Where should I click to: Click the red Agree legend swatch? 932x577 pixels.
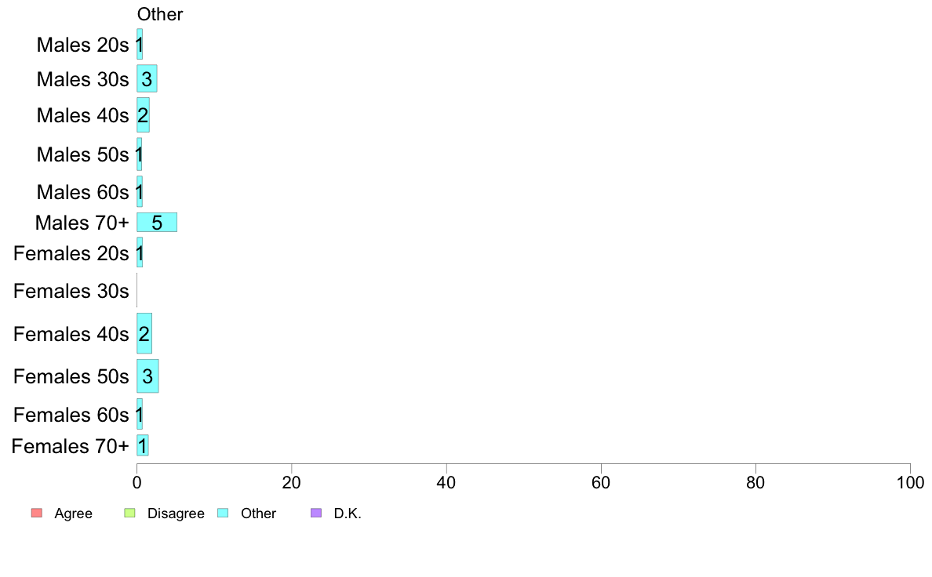pos(36,513)
